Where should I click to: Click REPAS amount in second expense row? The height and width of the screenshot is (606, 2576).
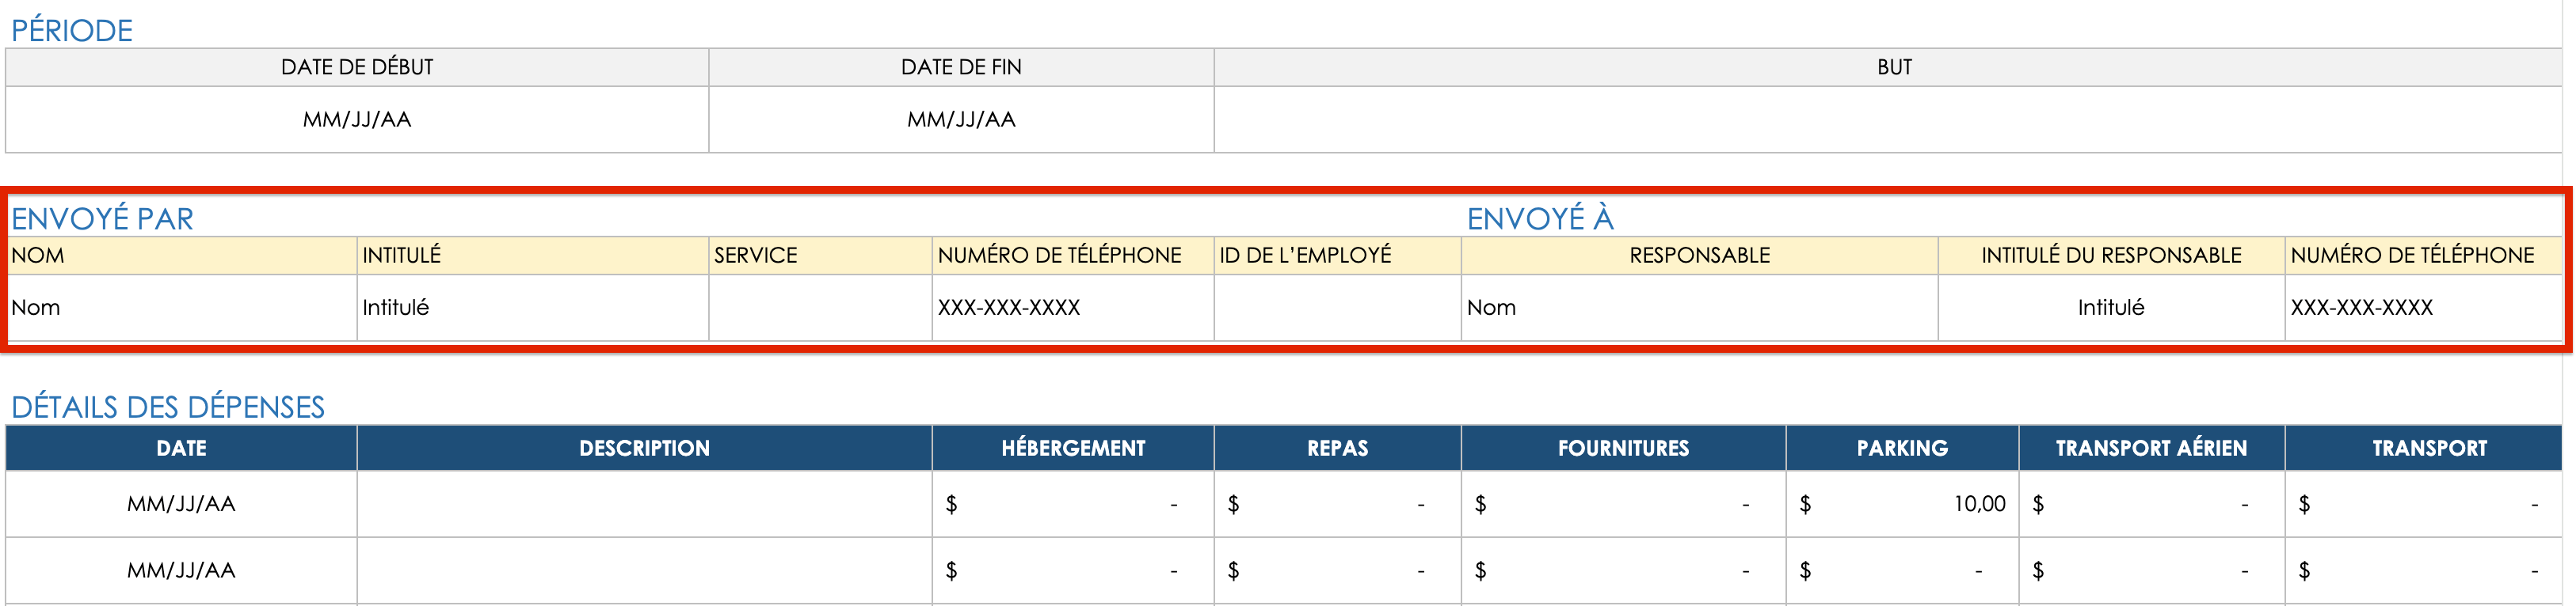tap(1338, 571)
